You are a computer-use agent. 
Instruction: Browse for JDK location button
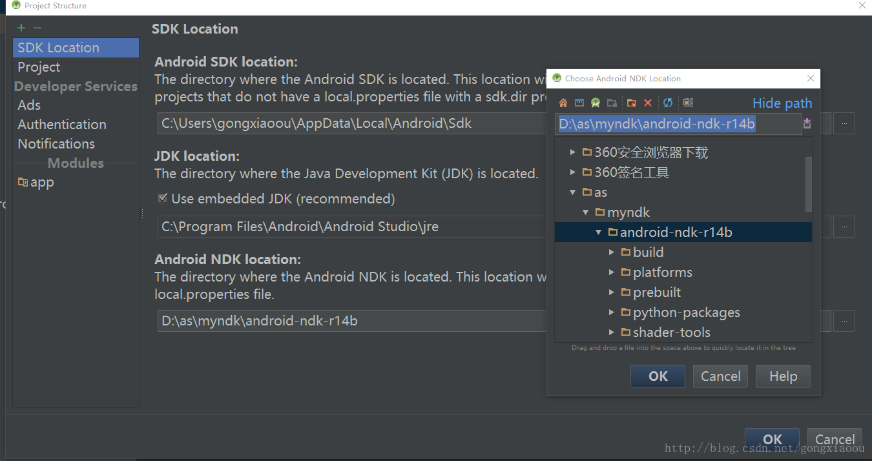click(844, 227)
